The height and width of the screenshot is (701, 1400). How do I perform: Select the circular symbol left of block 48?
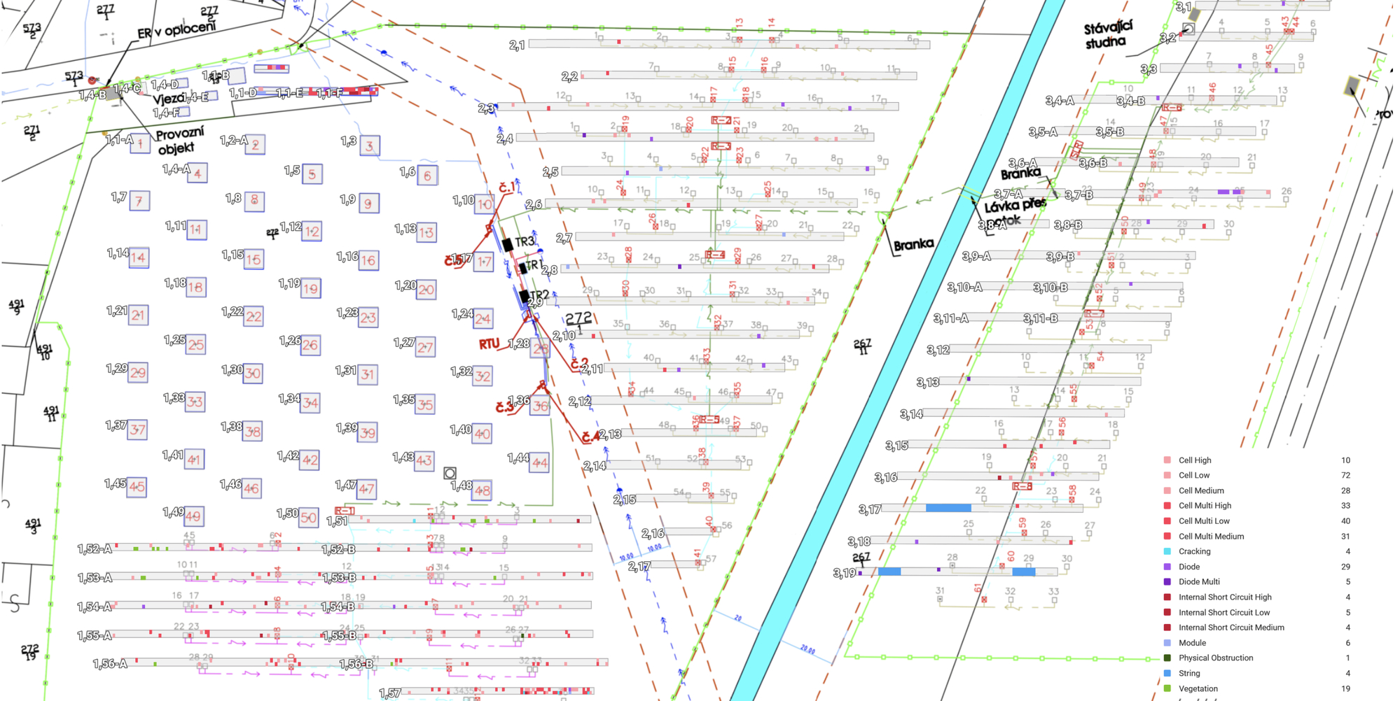pyautogui.click(x=450, y=474)
